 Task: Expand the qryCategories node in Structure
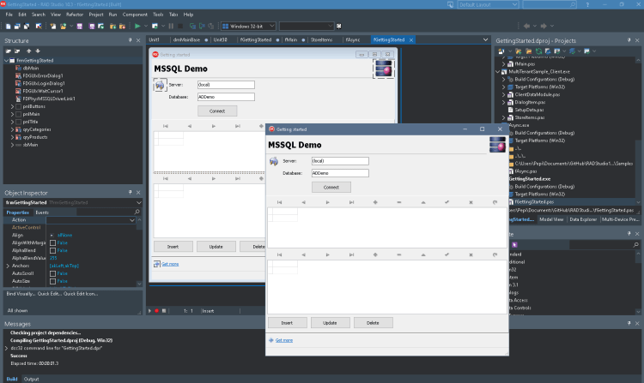[x=12, y=129]
